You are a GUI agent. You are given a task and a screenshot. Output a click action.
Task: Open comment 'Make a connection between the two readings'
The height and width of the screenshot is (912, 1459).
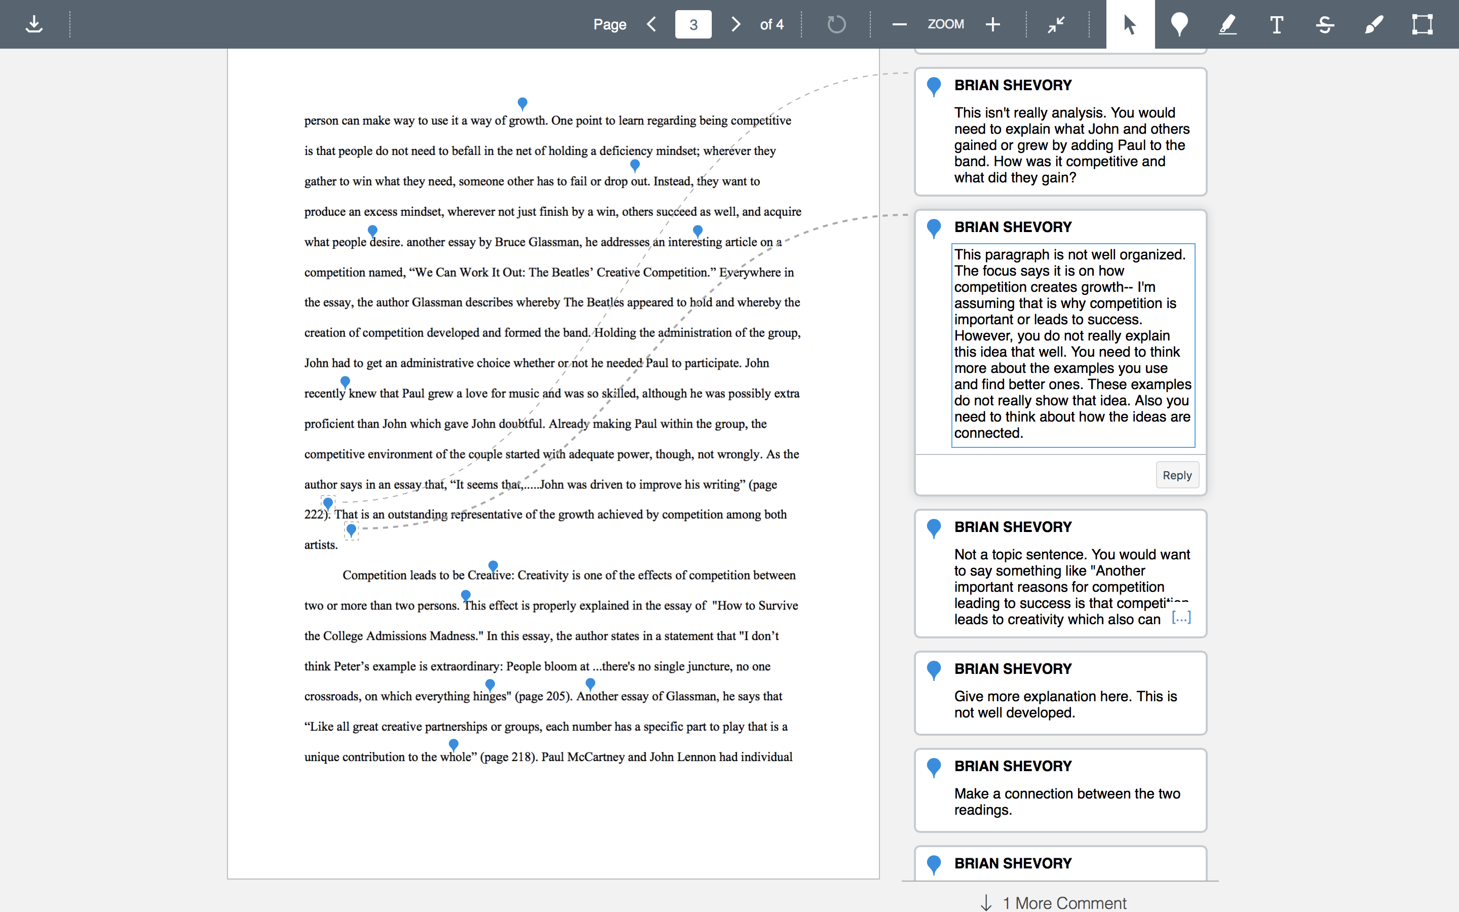pyautogui.click(x=1060, y=790)
